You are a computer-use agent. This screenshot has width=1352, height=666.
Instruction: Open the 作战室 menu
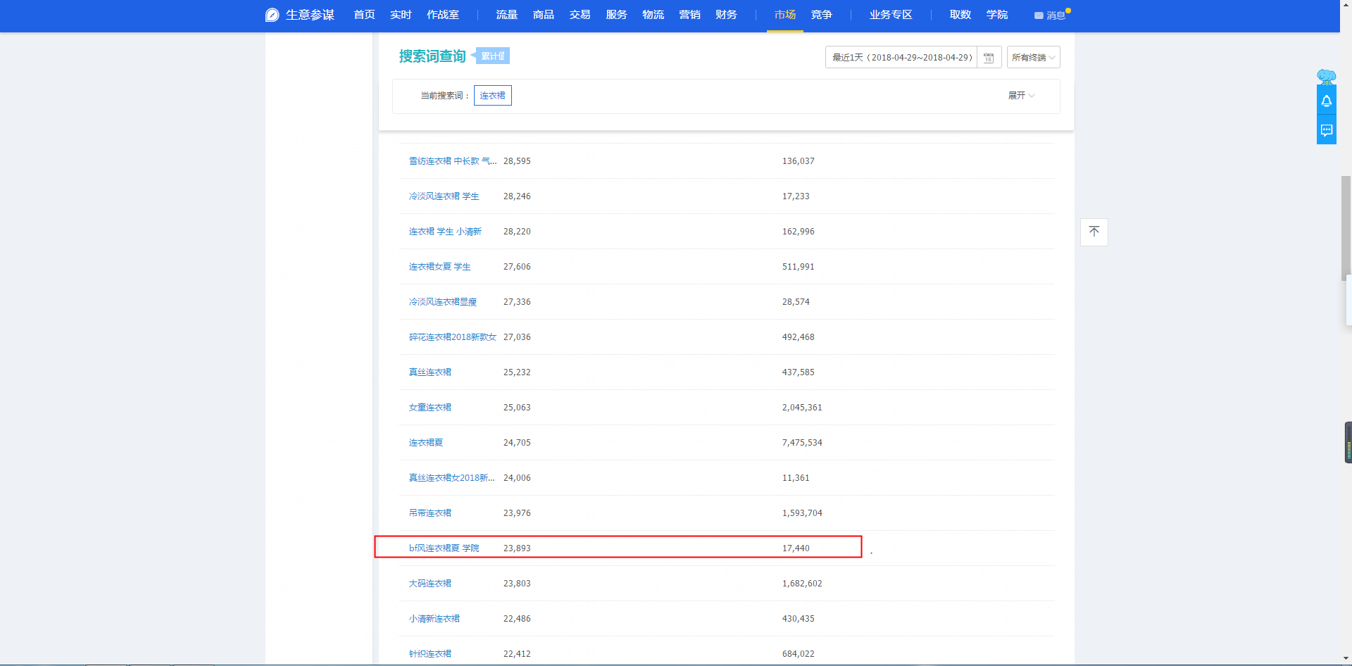tap(443, 15)
